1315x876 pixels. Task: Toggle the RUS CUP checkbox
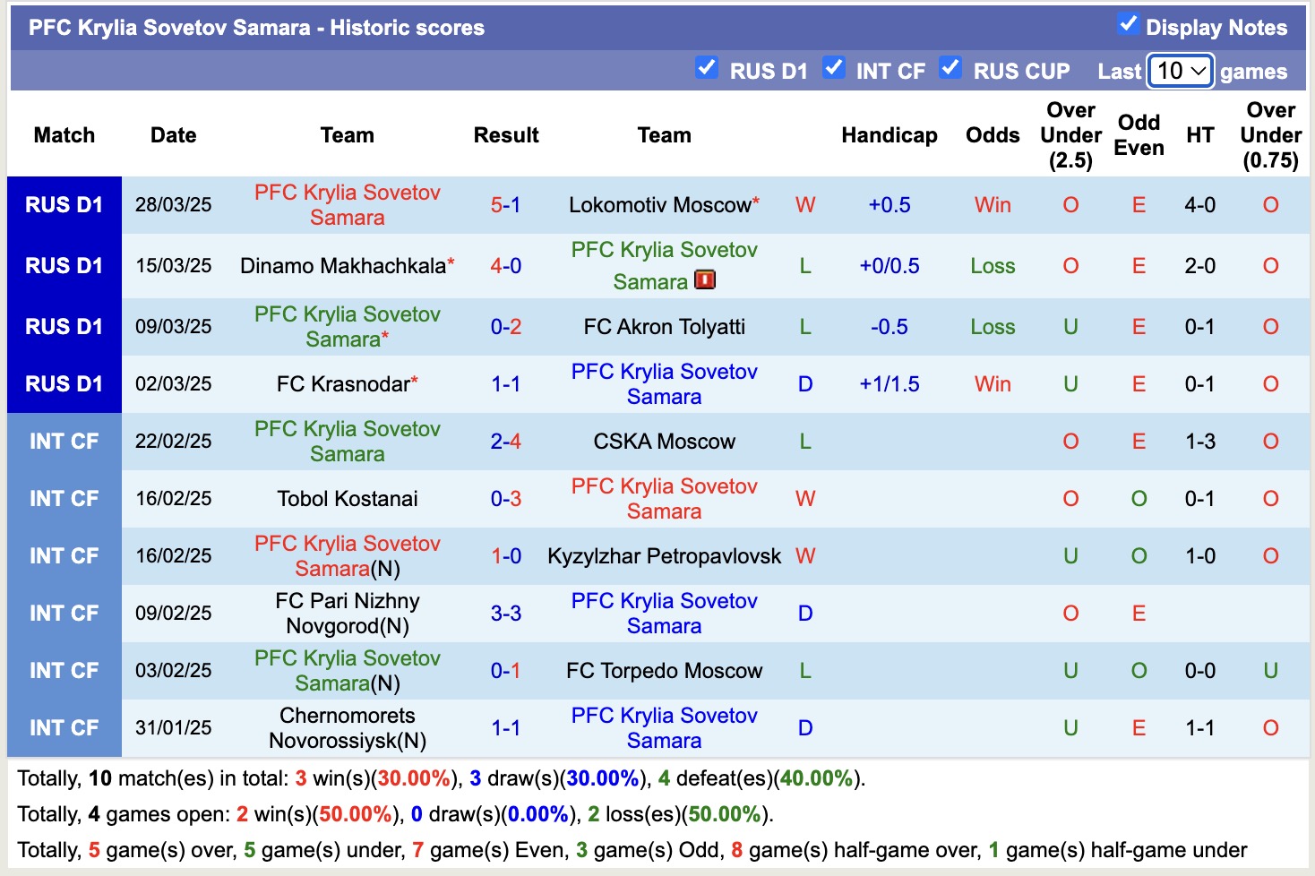click(x=950, y=68)
